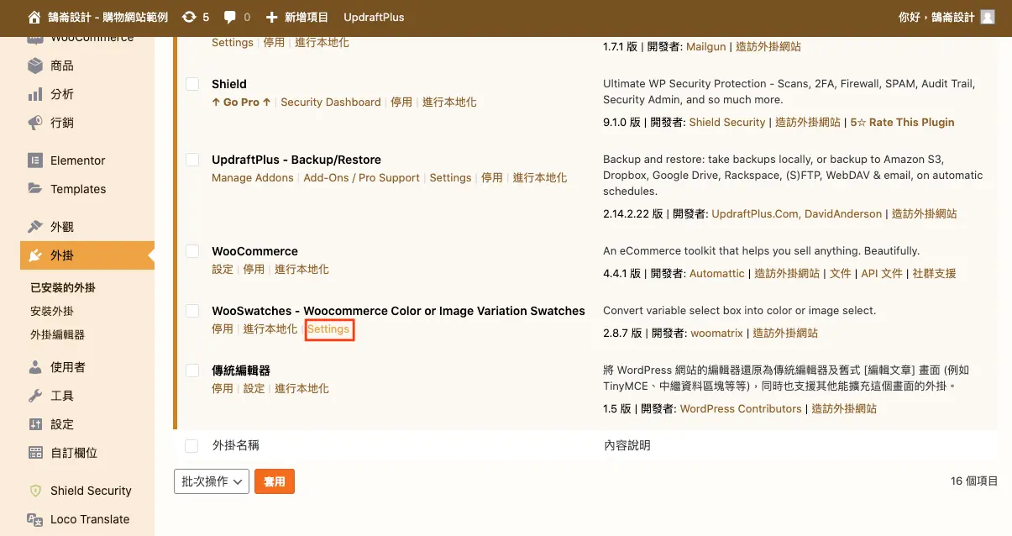This screenshot has width=1012, height=536.
Task: Click the 行銷 megaphone icon
Action: (35, 123)
